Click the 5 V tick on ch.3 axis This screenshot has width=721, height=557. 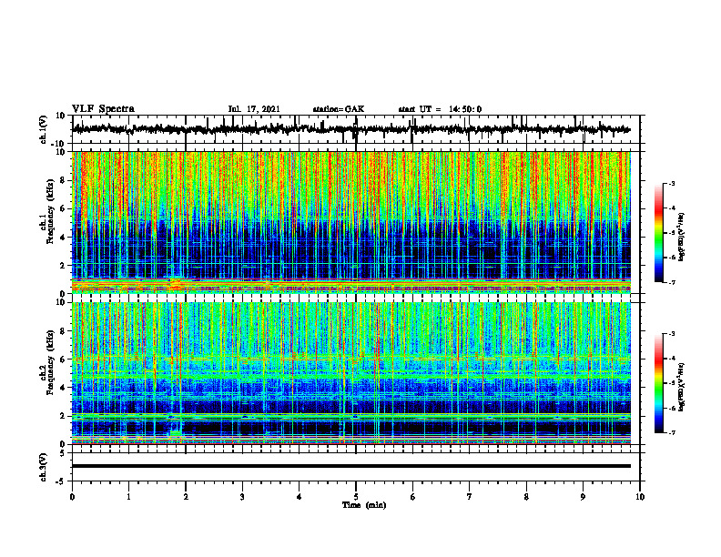[x=63, y=453]
